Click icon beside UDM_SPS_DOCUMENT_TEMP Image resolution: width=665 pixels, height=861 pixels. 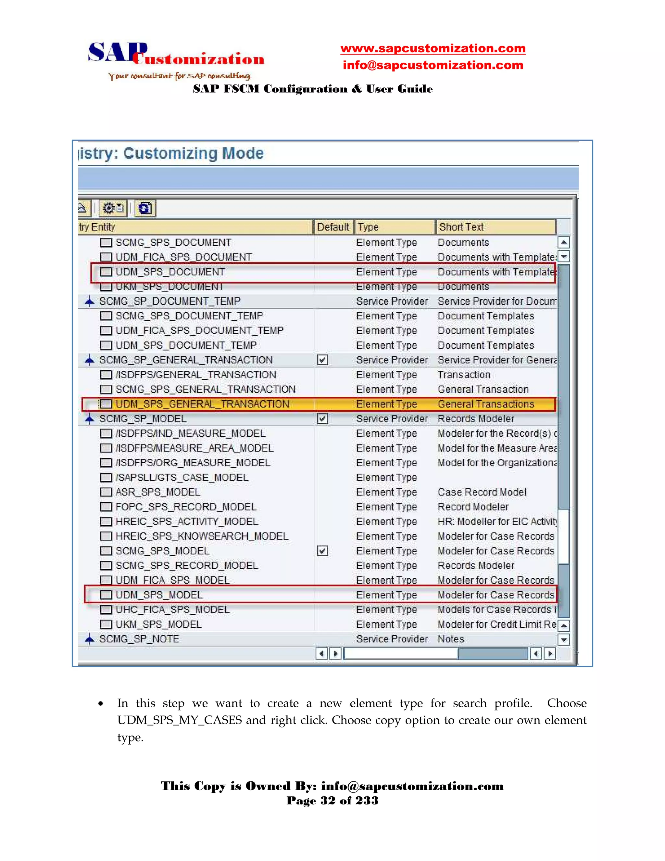[x=106, y=345]
